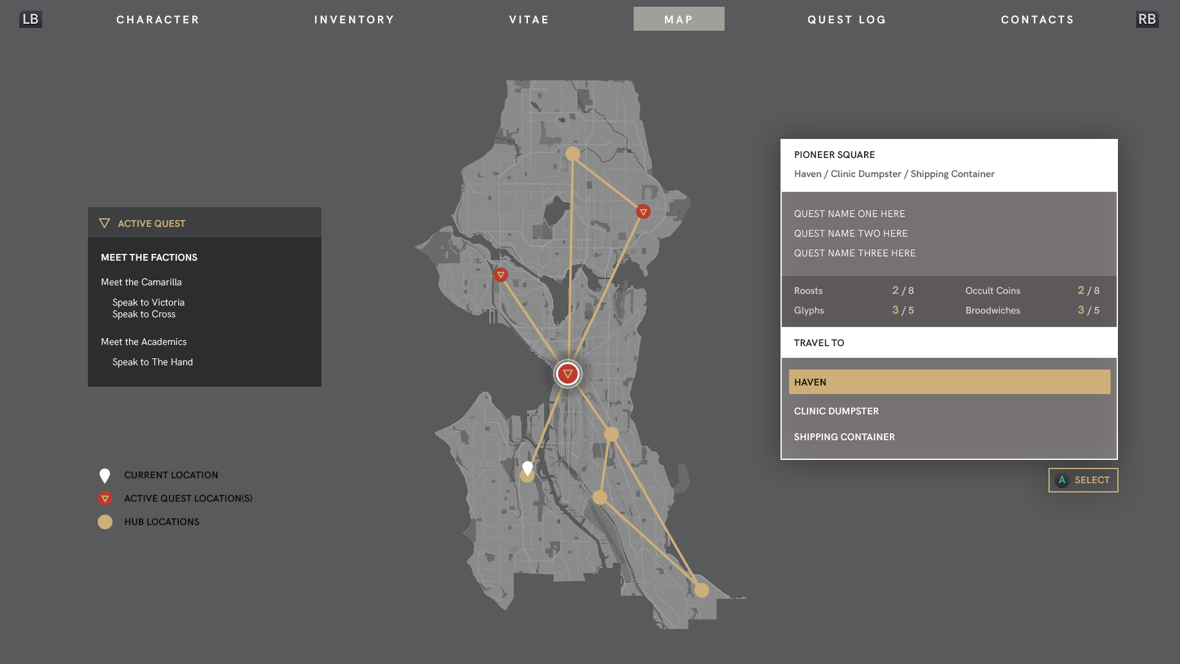Click the selected Pioneer Square quest marker
Image resolution: width=1180 pixels, height=664 pixels.
point(567,374)
